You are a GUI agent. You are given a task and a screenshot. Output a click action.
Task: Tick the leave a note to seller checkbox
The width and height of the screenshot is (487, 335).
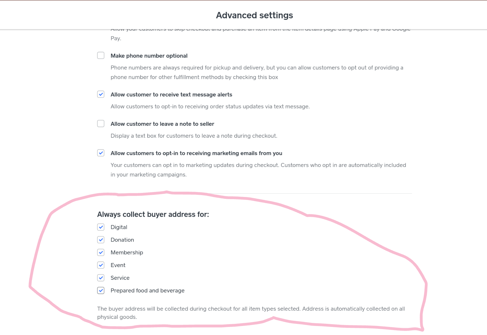pyautogui.click(x=101, y=124)
